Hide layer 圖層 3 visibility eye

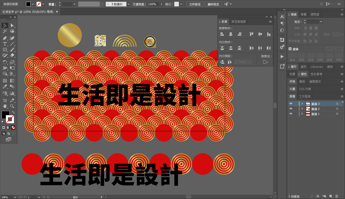point(291,104)
